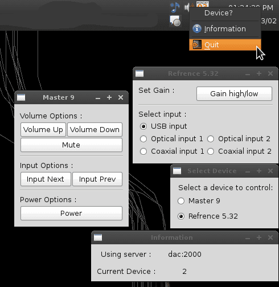Click the dac:2000 server value
Image resolution: width=279 pixels, height=287 pixels.
[184, 255]
